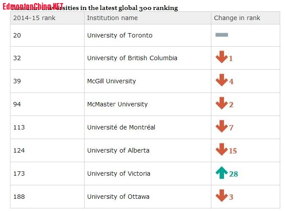
Task: Click University of Alberta's down arrow icon
Action: click(x=221, y=150)
